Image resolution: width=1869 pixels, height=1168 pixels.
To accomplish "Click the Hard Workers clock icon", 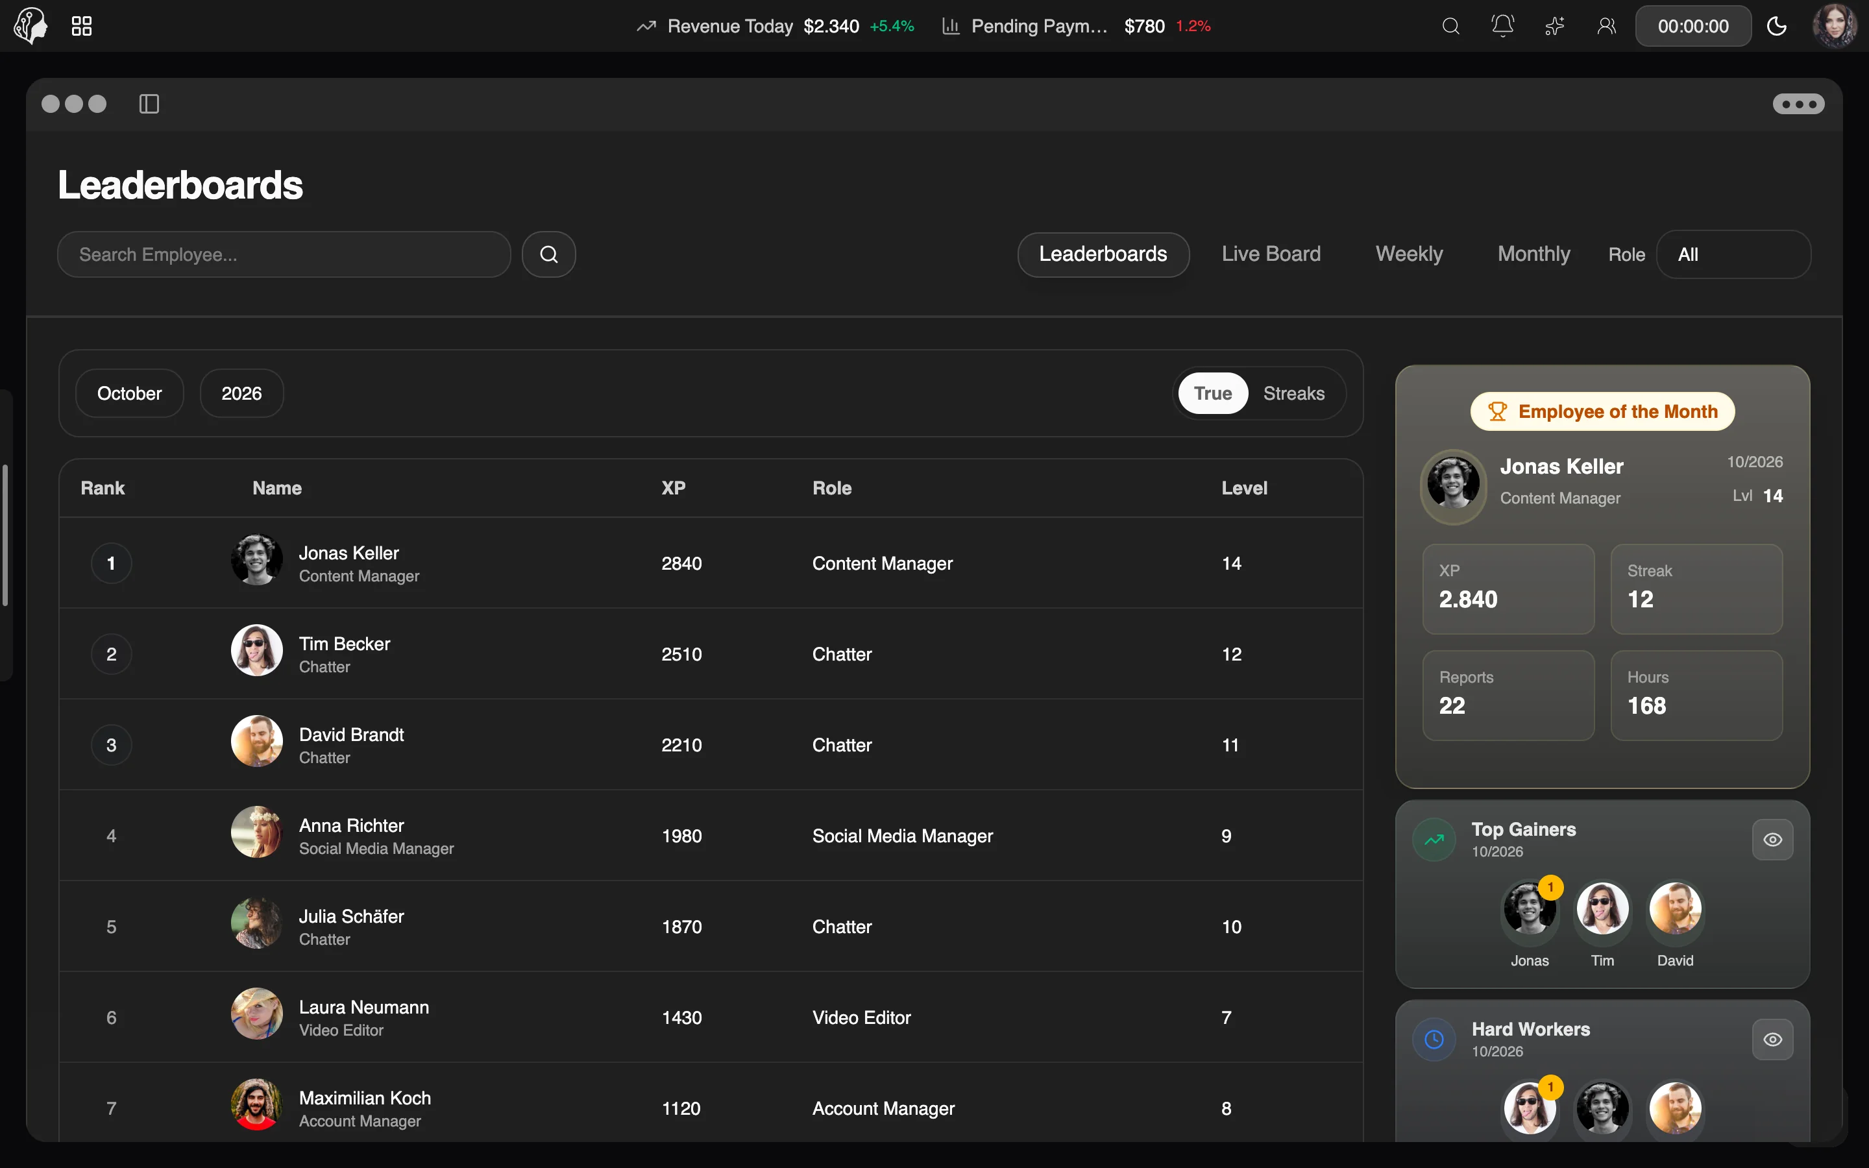I will coord(1434,1040).
